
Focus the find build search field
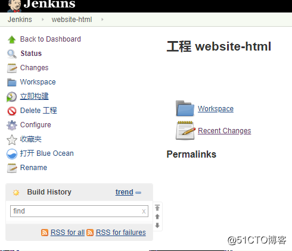(79, 211)
